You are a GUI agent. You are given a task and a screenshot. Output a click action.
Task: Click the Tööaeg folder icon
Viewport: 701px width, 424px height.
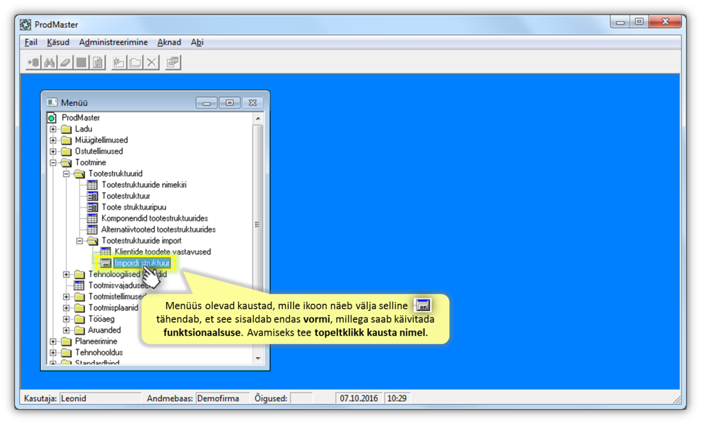click(x=80, y=319)
